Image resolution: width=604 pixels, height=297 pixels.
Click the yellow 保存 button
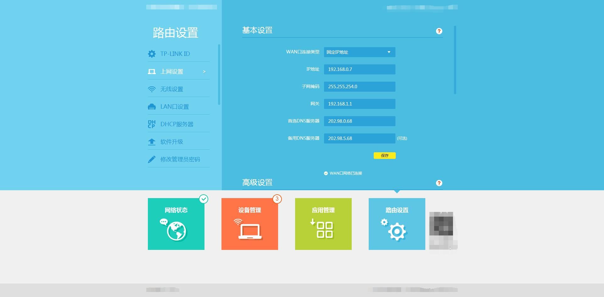coord(385,155)
